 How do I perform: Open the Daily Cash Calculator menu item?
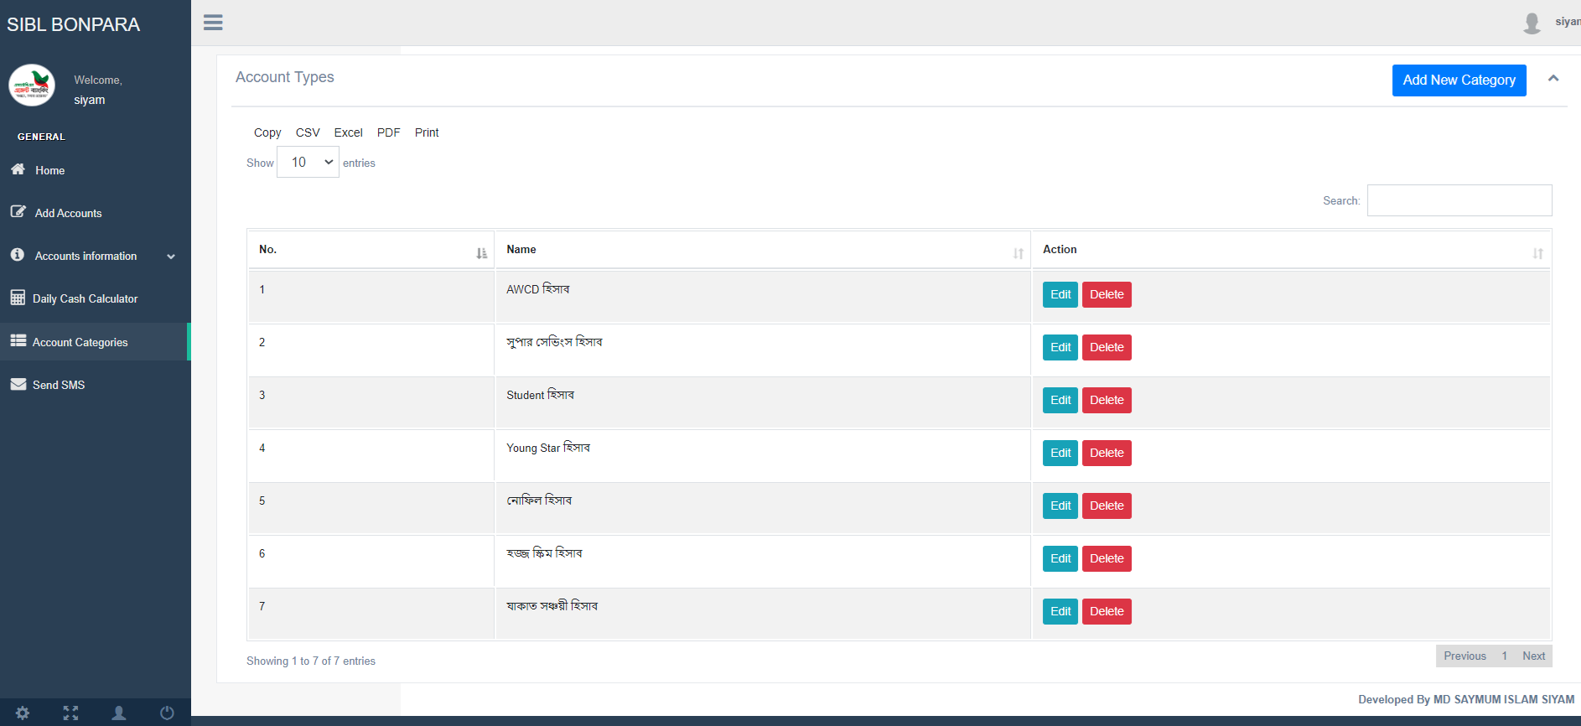96,298
